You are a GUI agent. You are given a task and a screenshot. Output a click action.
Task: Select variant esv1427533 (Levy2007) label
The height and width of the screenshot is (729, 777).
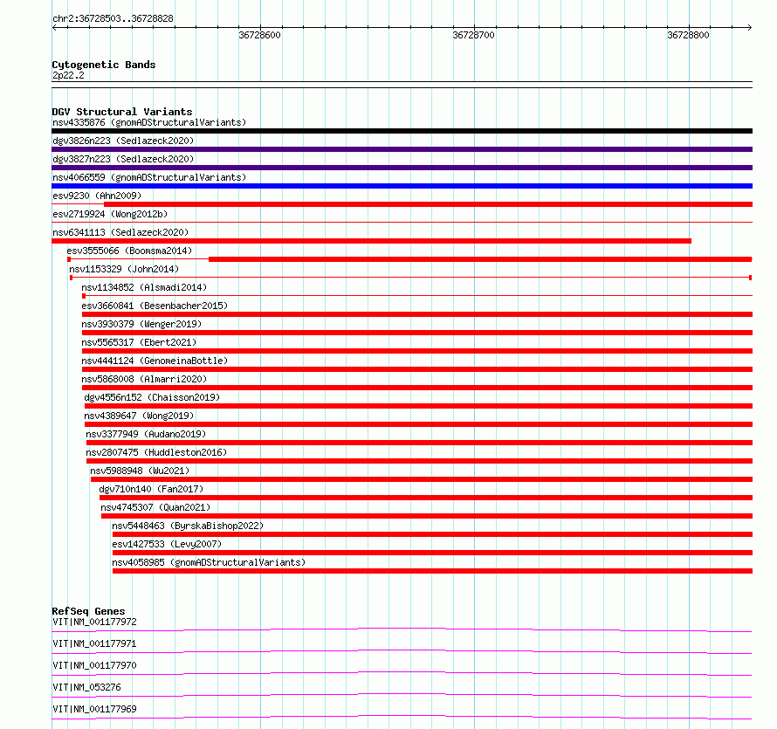click(167, 544)
